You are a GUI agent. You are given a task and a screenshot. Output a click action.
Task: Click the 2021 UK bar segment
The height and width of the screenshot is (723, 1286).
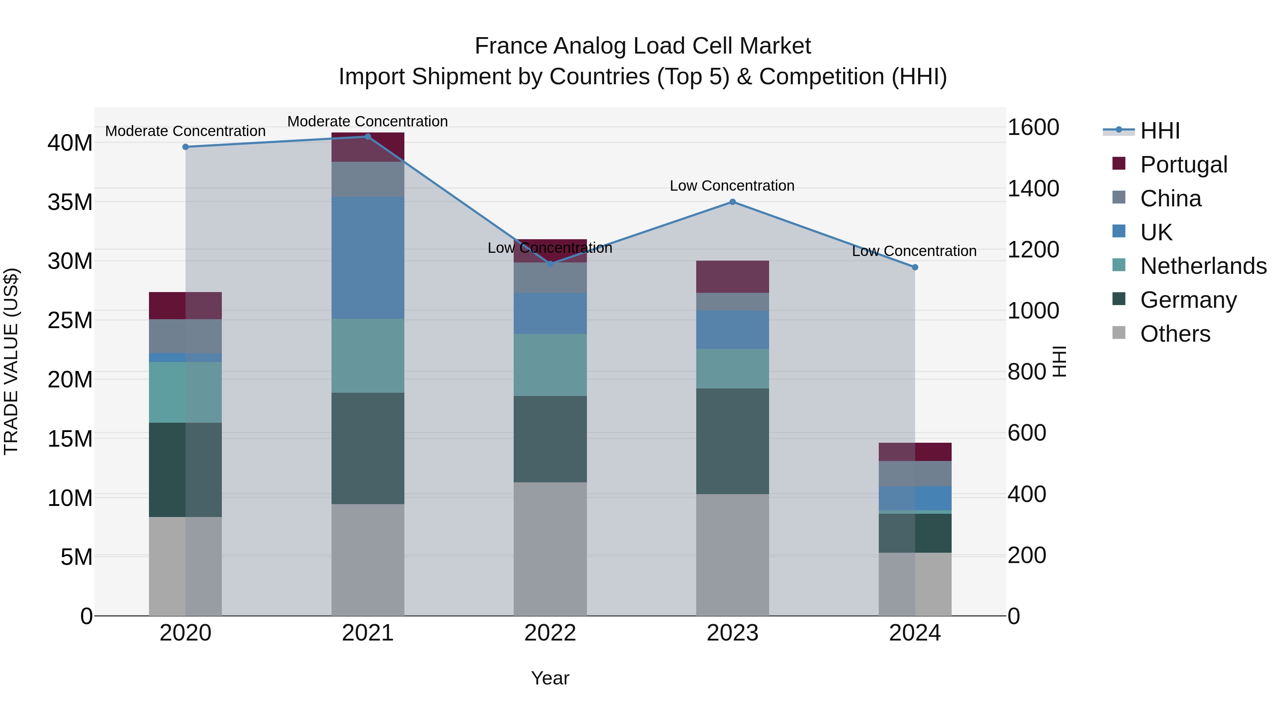[368, 258]
